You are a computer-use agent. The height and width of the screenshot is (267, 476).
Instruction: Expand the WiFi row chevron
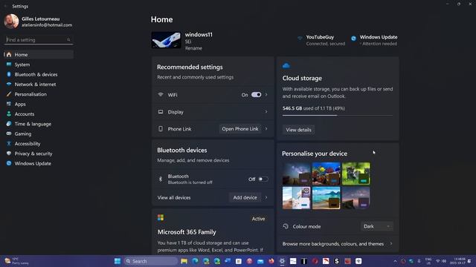coord(266,95)
